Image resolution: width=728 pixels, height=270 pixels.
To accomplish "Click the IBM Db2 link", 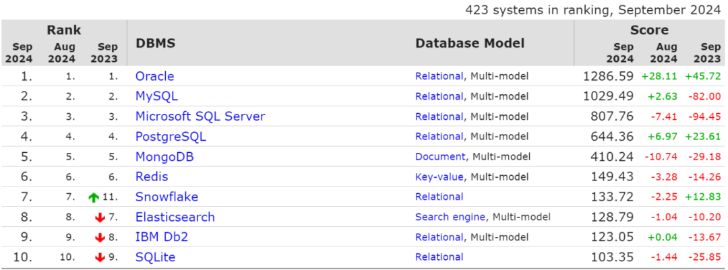I will [x=162, y=238].
